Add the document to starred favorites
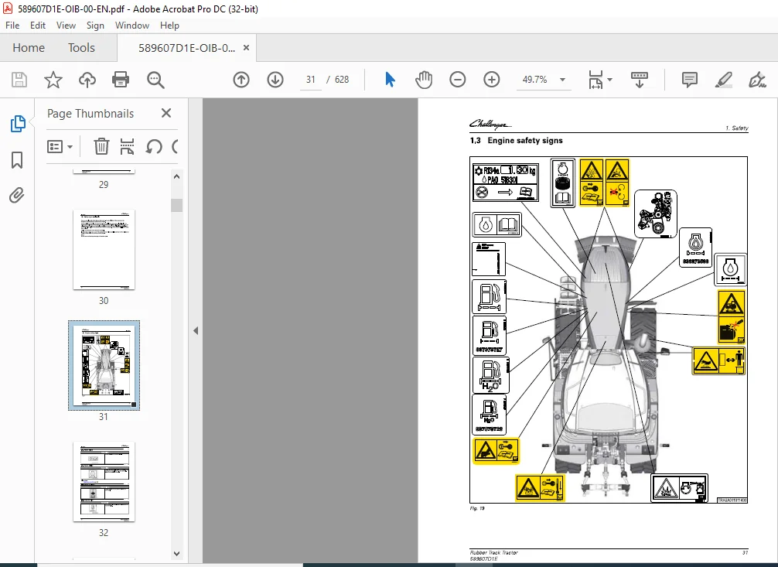Viewport: 778px width, 567px height. point(53,80)
